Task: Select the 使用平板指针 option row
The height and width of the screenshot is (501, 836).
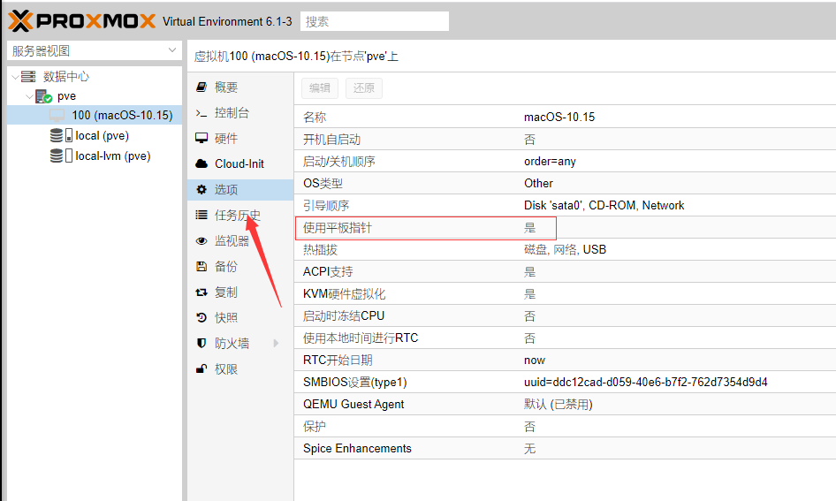Action: (x=426, y=228)
